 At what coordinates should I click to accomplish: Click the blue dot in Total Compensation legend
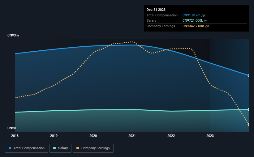click(10, 148)
